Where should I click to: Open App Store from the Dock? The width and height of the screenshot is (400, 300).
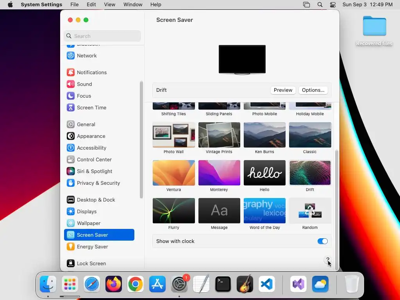pos(157,284)
